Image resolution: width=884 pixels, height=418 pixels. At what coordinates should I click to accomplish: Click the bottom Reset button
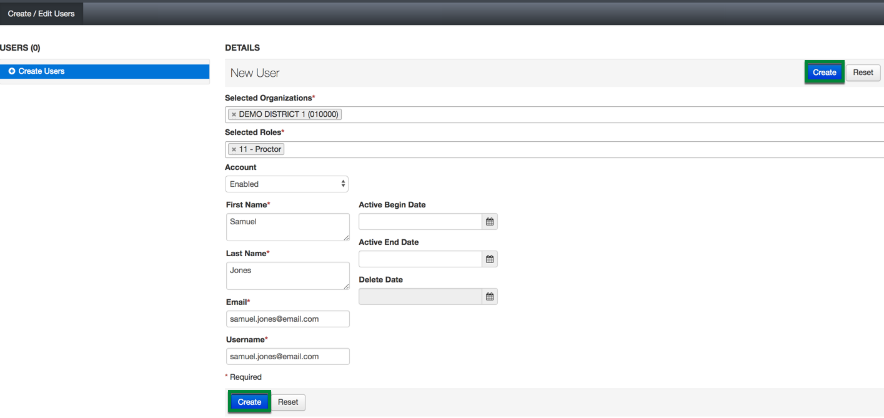click(288, 402)
